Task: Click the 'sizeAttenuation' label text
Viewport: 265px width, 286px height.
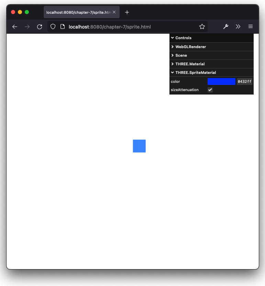Action: coord(185,90)
